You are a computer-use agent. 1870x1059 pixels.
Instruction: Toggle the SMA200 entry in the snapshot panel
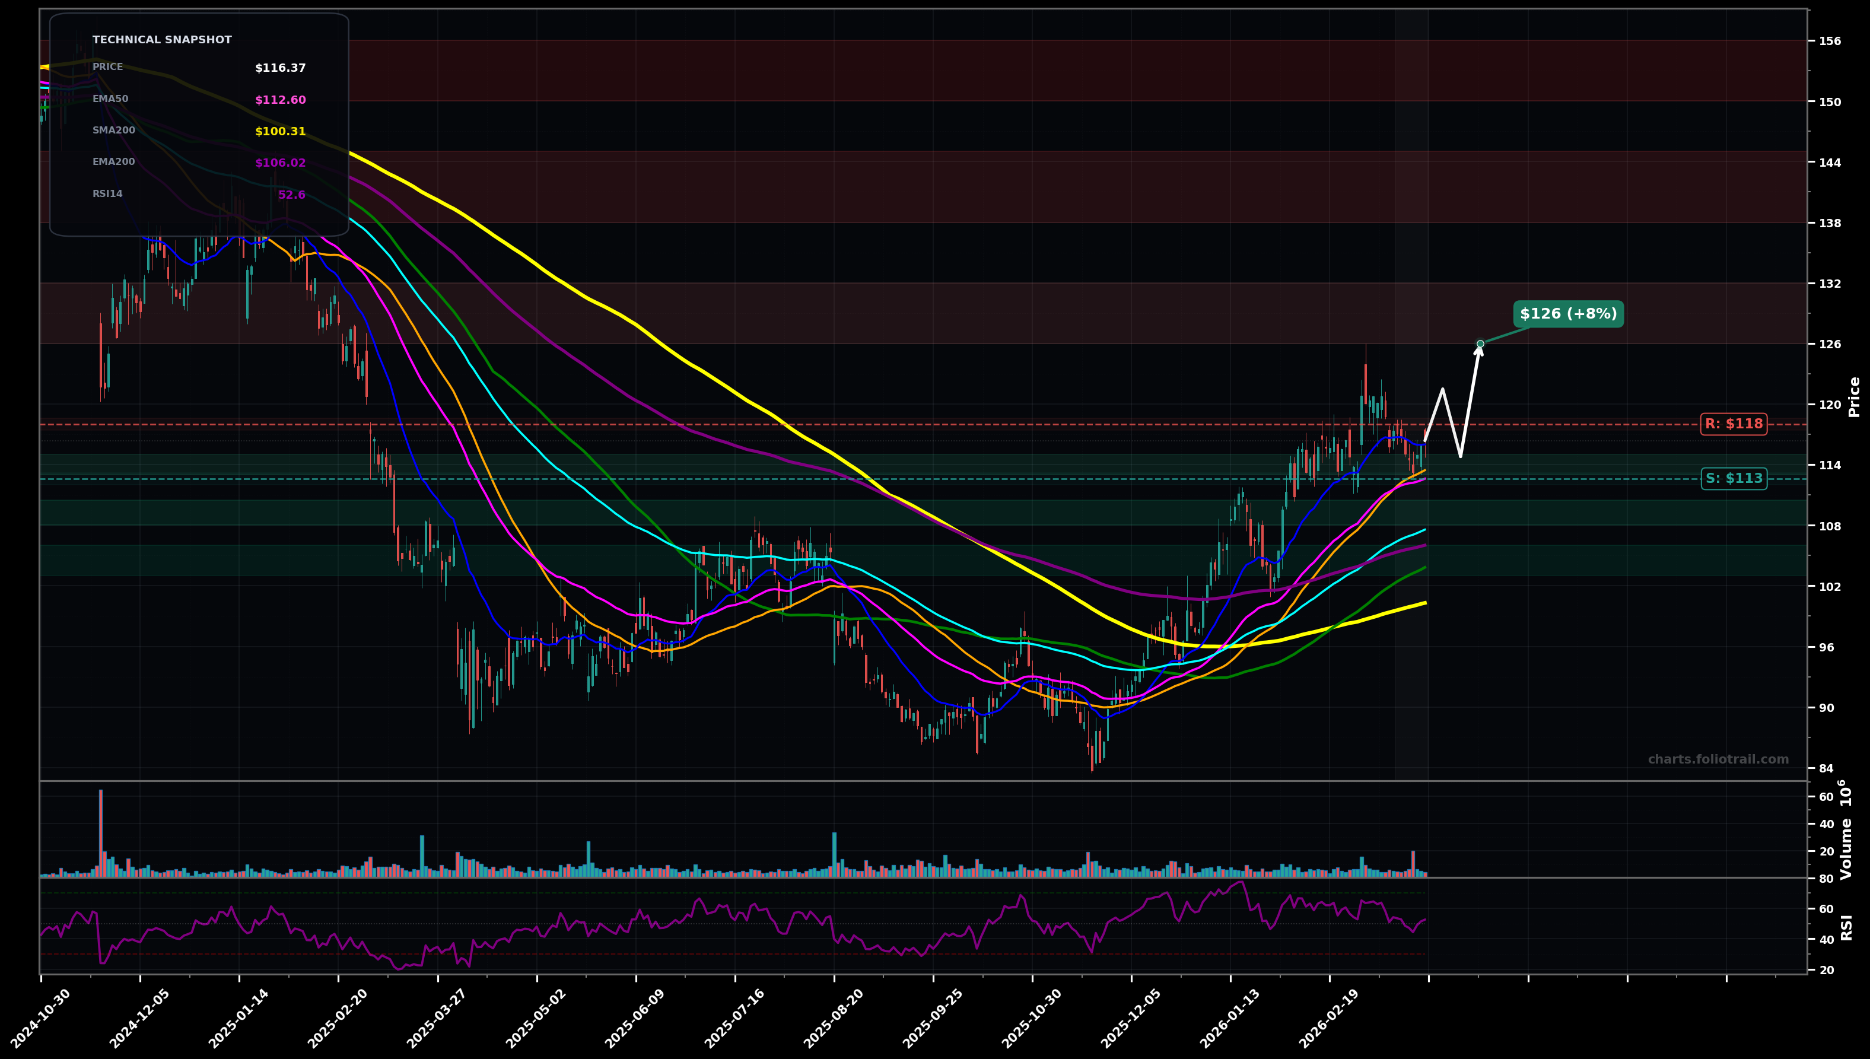pos(196,131)
